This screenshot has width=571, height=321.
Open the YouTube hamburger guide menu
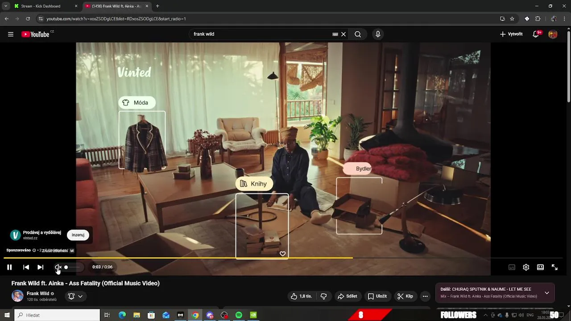[11, 34]
